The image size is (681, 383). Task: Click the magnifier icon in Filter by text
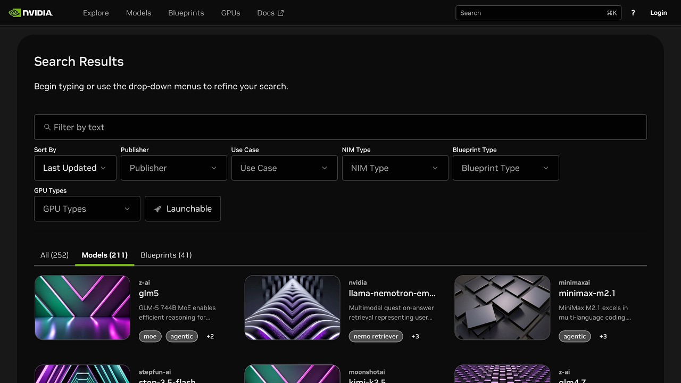(47, 127)
